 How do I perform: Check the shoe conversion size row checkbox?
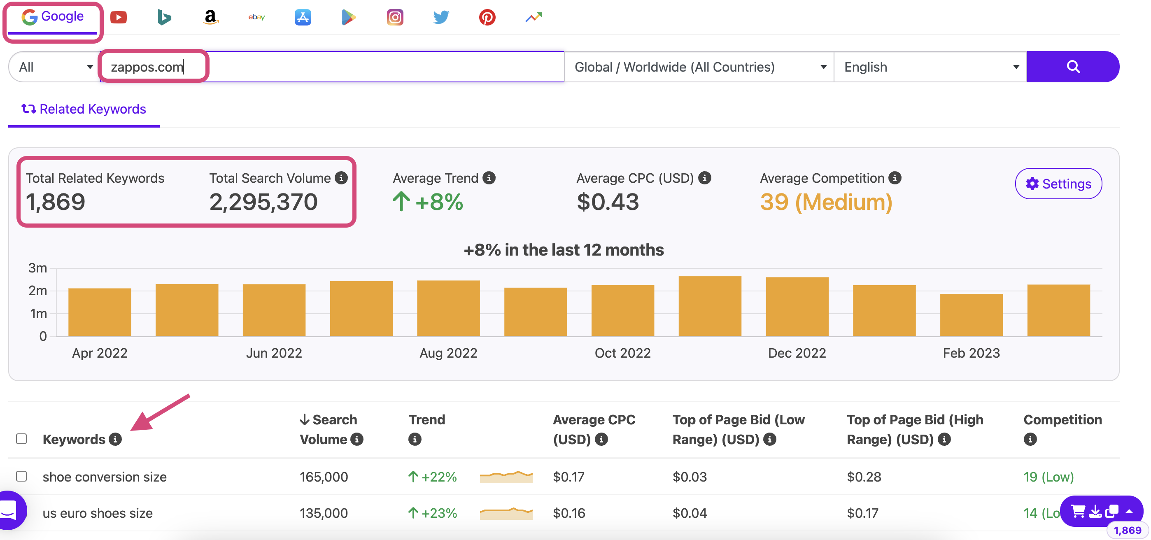tap(21, 476)
